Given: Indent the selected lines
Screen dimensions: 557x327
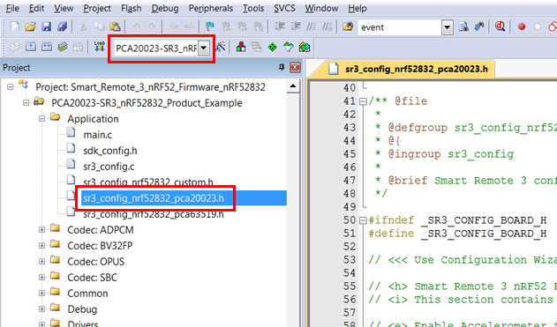Looking at the screenshot, I should pos(280,26).
